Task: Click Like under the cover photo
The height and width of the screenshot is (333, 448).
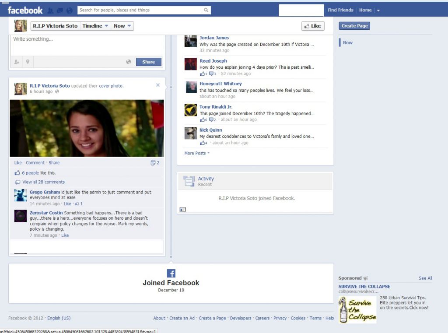Action: point(17,163)
